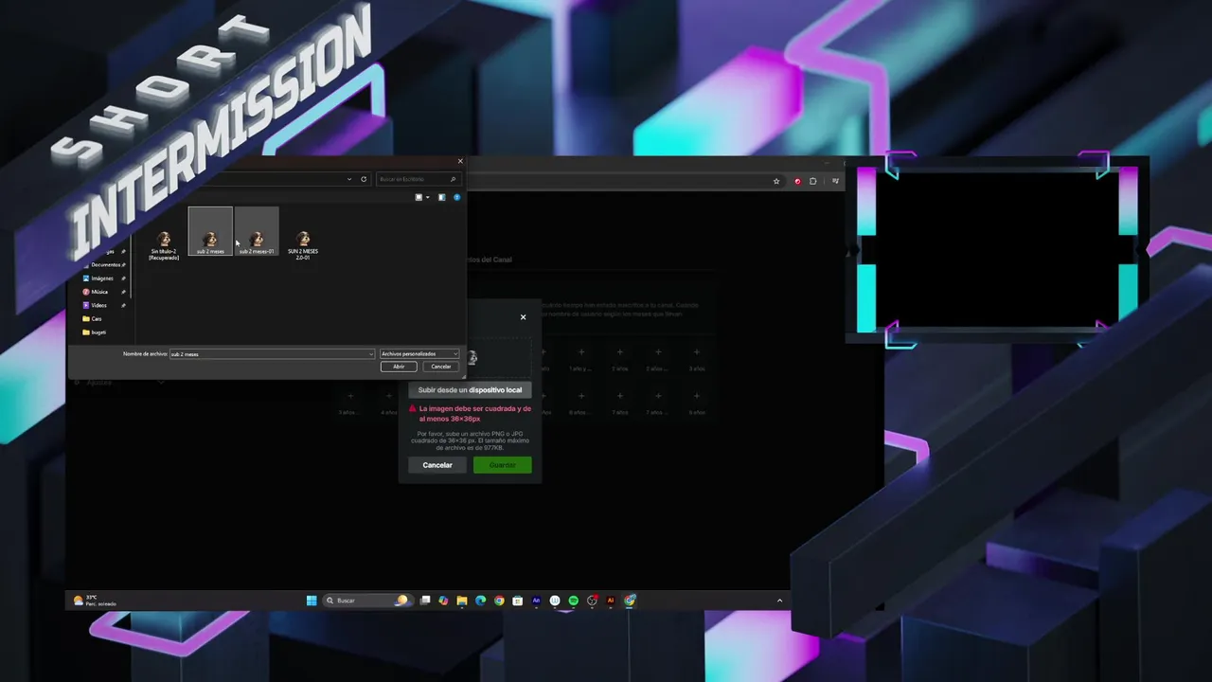Click the Abrir button
Screen dimensions: 1212x682
[x=399, y=367]
